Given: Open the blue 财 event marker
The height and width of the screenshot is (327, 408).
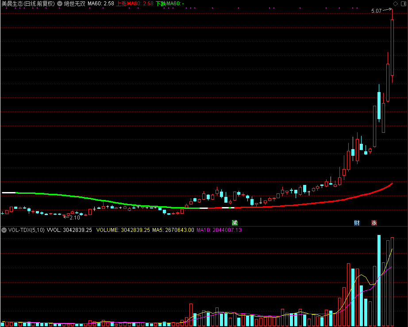Looking at the screenshot, I should coord(357,223).
